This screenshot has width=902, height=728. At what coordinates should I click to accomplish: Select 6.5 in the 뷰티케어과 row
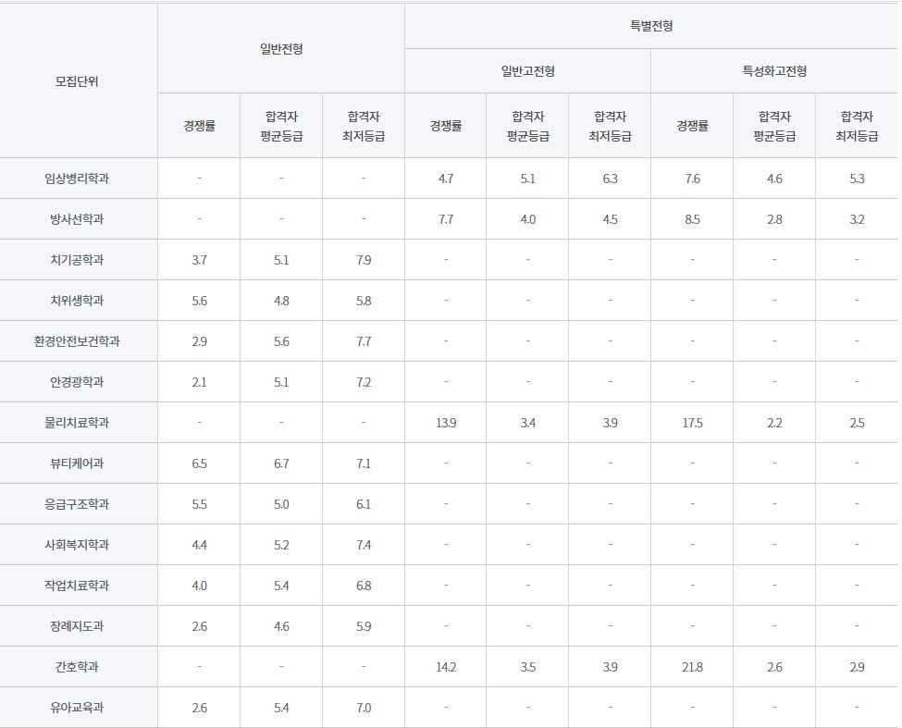coord(199,463)
